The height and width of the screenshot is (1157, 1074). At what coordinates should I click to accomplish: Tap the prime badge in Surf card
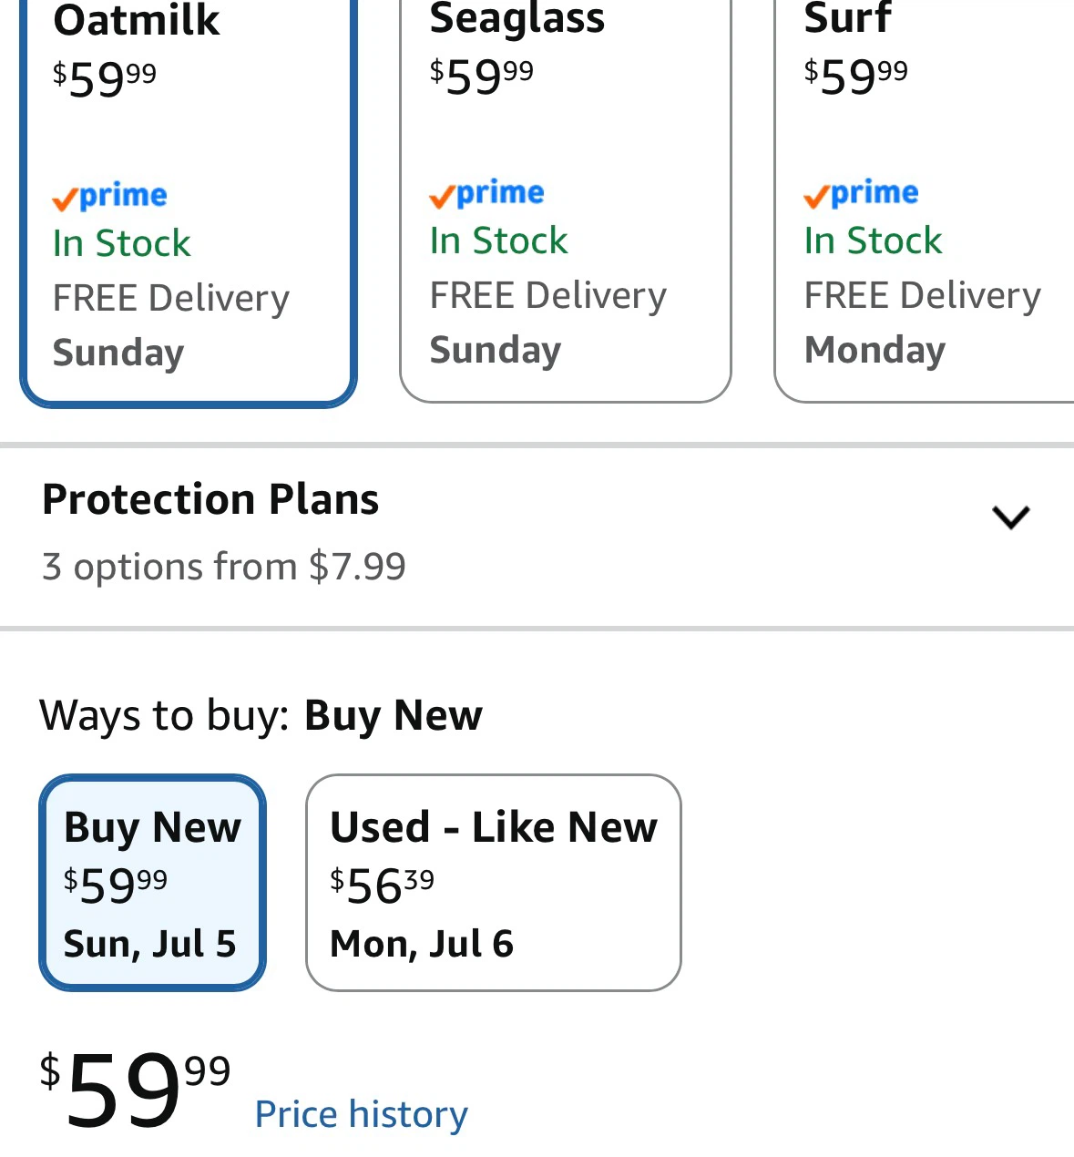[861, 193]
